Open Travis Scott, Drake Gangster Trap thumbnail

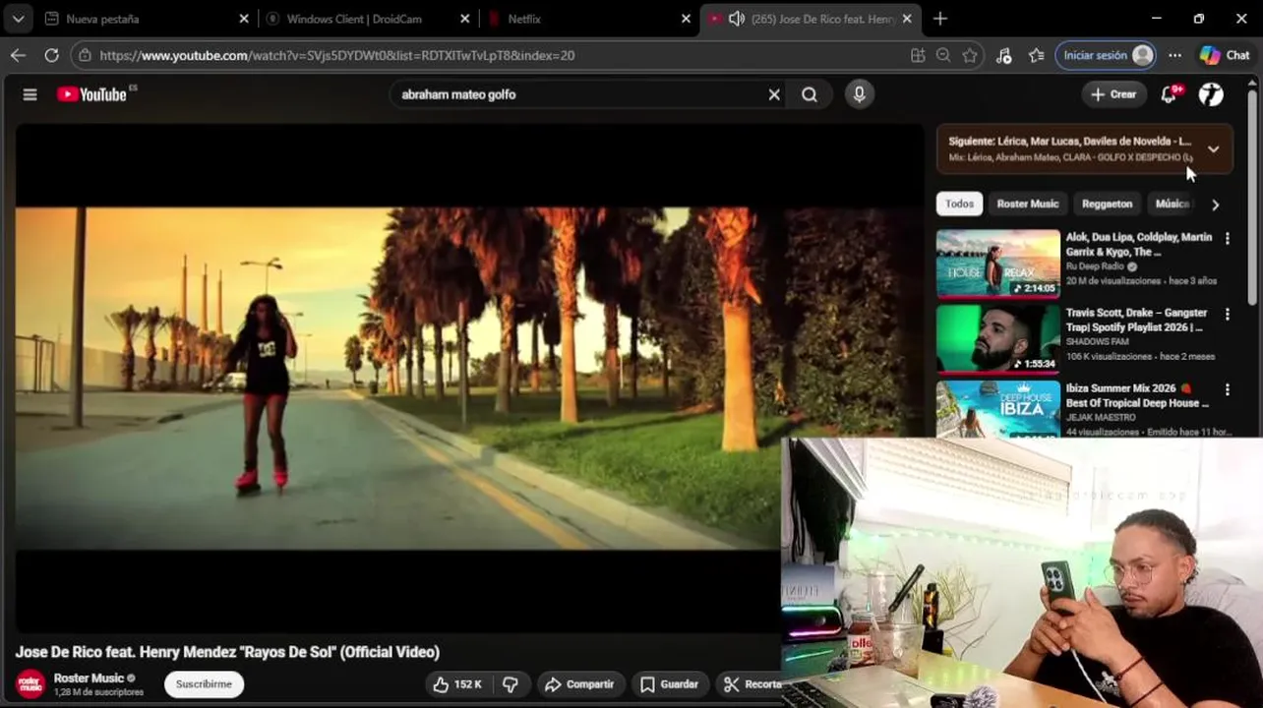tap(998, 339)
